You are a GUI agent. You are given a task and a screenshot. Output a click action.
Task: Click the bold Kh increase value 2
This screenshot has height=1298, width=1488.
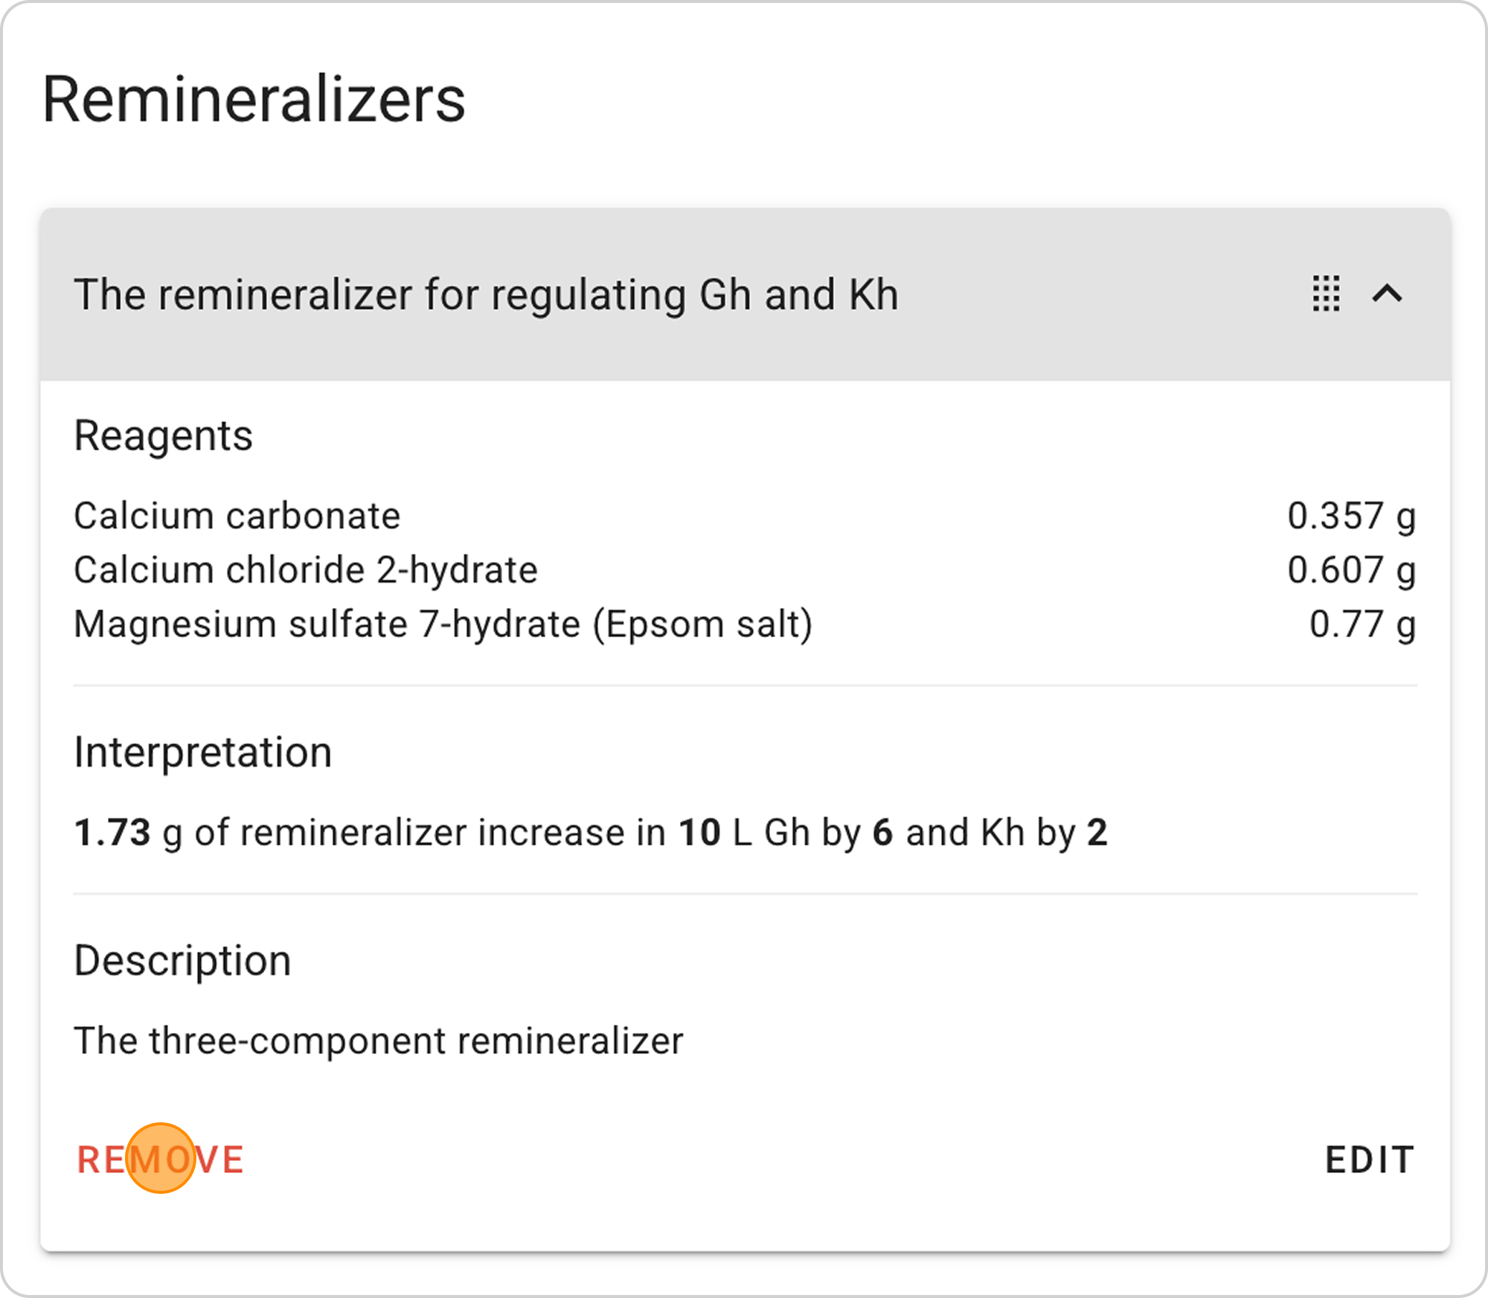1097,832
